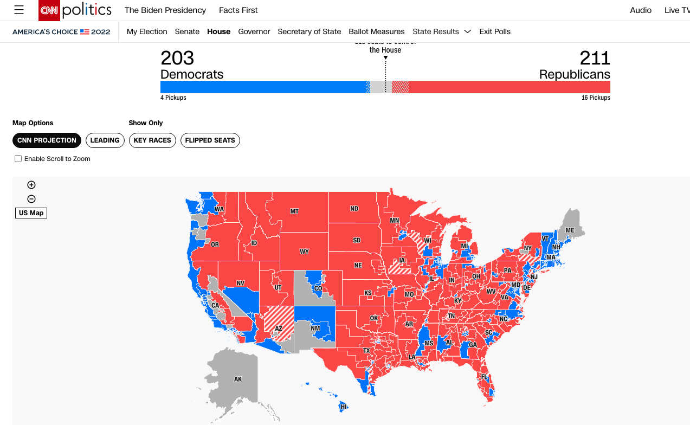Toggle the Flipped Seats filter
690x425 pixels.
210,140
